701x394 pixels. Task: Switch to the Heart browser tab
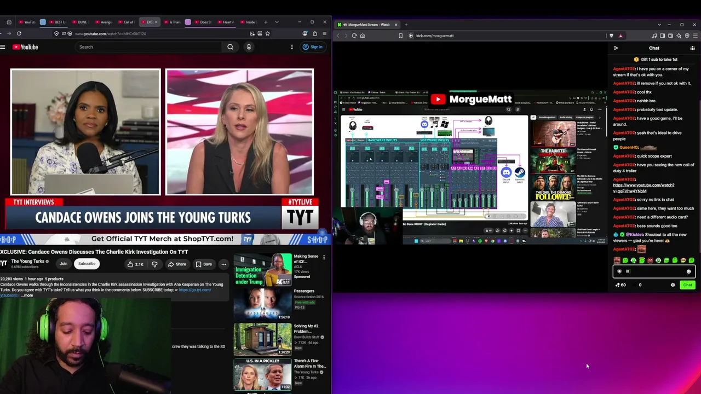click(227, 22)
